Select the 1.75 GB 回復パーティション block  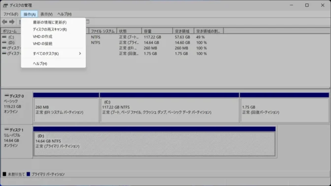pos(284,108)
